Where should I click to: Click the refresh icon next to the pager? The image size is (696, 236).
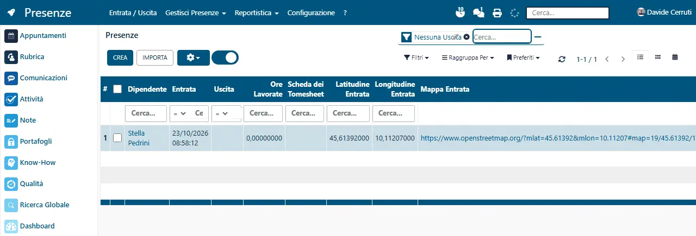pos(562,59)
